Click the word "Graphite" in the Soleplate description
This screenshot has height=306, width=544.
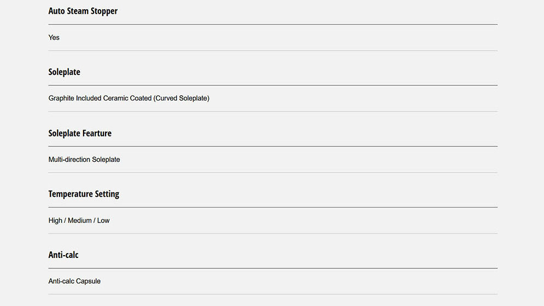click(x=61, y=98)
